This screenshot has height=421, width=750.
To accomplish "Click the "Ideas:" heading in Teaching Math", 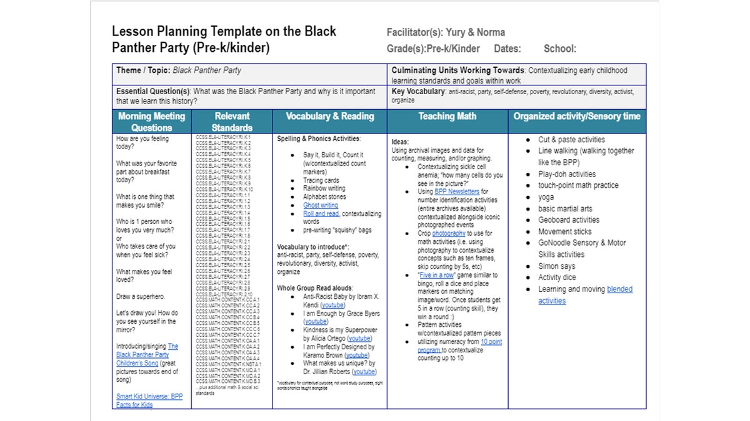I will (400, 142).
